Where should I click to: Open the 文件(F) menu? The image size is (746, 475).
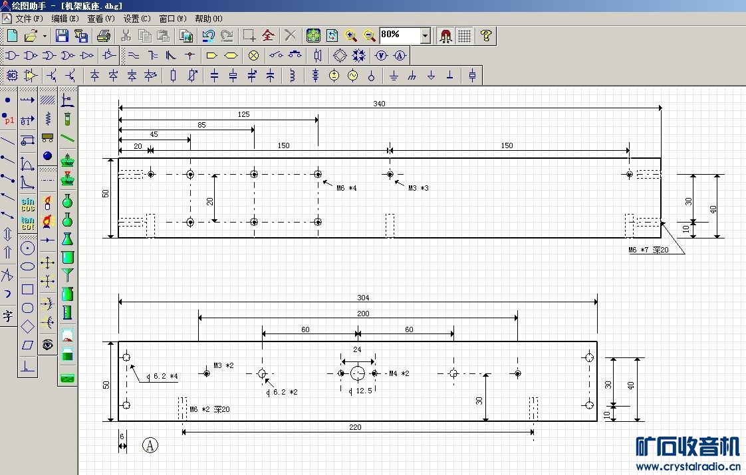(x=29, y=19)
